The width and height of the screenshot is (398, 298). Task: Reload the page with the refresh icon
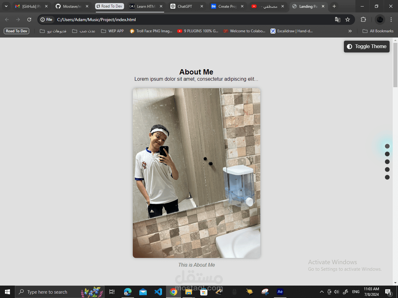(29, 20)
